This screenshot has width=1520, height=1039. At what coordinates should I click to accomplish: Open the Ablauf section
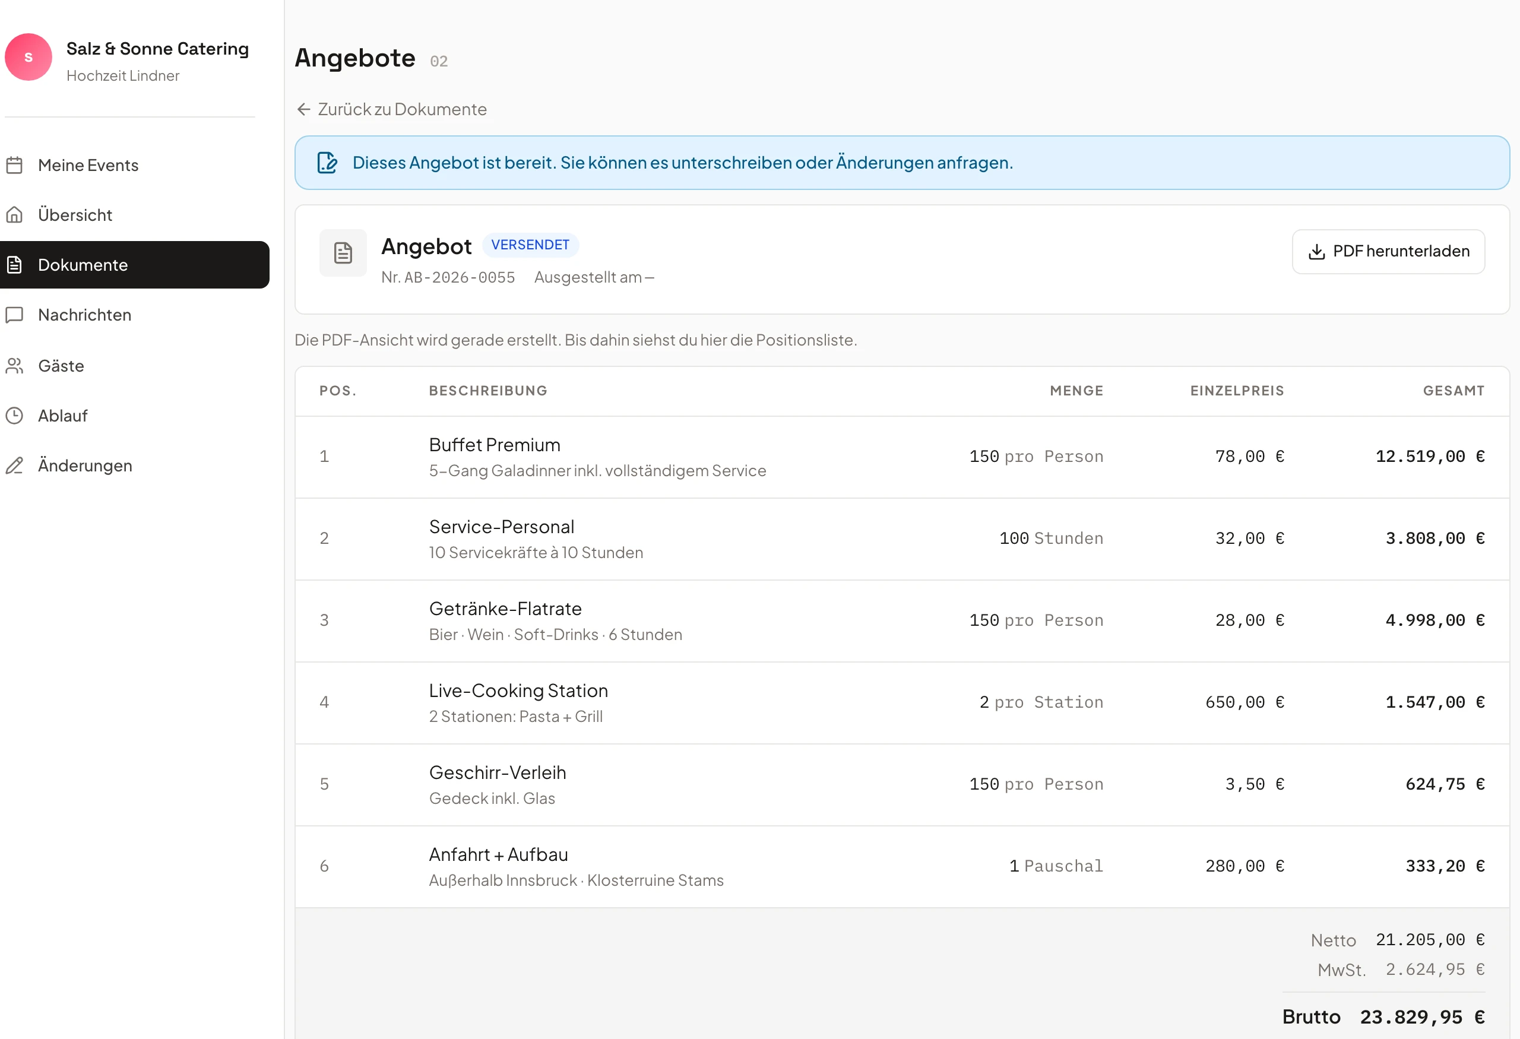click(135, 415)
